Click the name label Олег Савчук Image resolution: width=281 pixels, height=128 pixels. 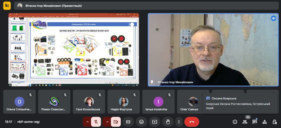click(189, 109)
